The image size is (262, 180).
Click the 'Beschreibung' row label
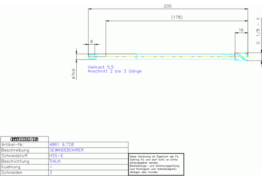[x=15, y=150]
